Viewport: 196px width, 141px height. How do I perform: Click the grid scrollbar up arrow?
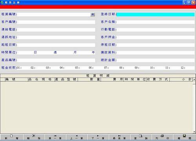tap(194, 79)
